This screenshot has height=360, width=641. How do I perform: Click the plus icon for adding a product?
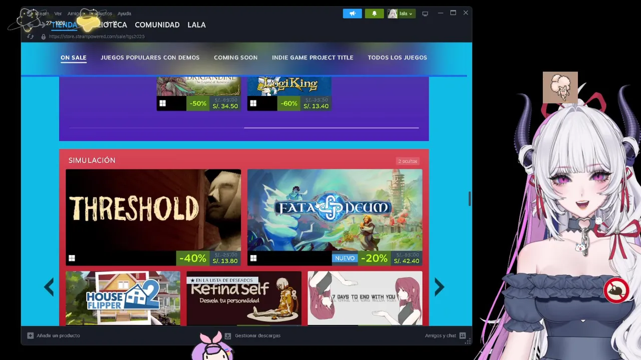pyautogui.click(x=30, y=335)
